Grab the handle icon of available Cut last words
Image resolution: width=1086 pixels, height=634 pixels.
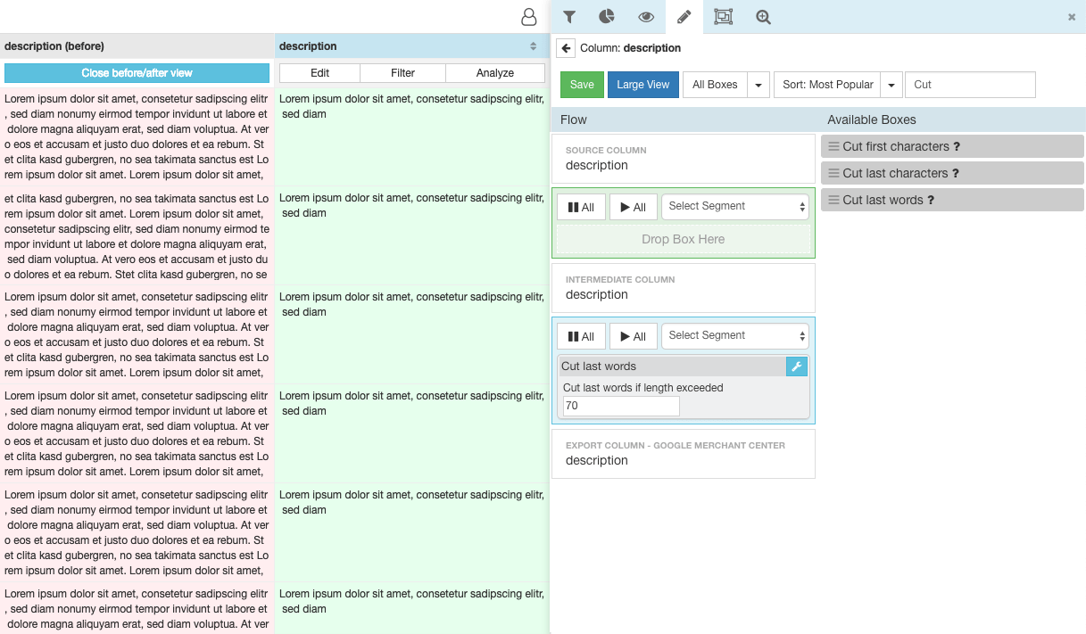point(833,200)
